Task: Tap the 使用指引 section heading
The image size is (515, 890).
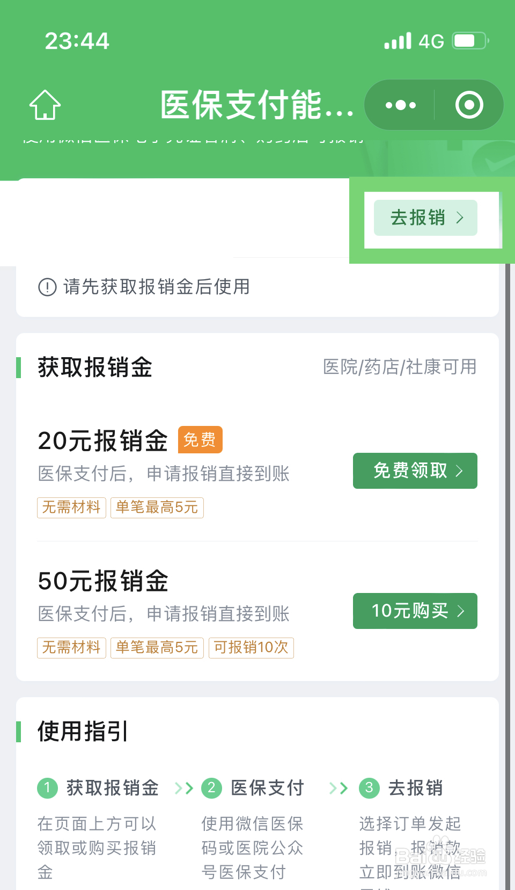Action: click(83, 732)
